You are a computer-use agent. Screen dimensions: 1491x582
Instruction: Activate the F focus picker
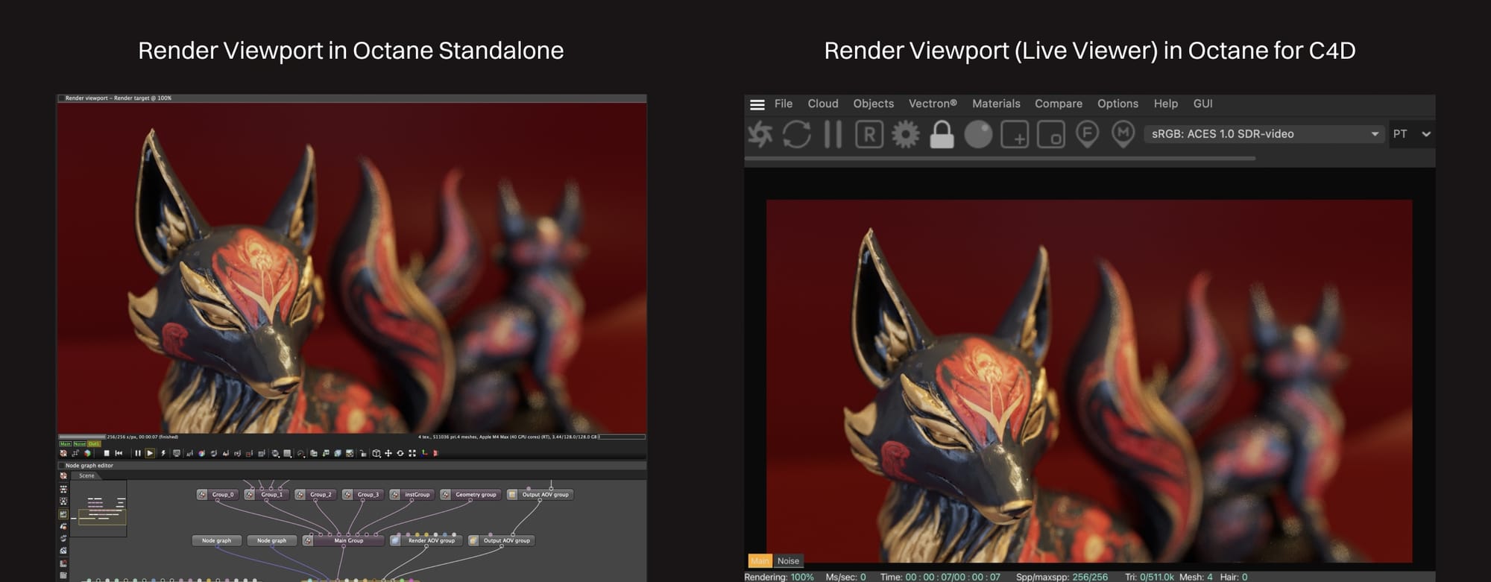1087,134
